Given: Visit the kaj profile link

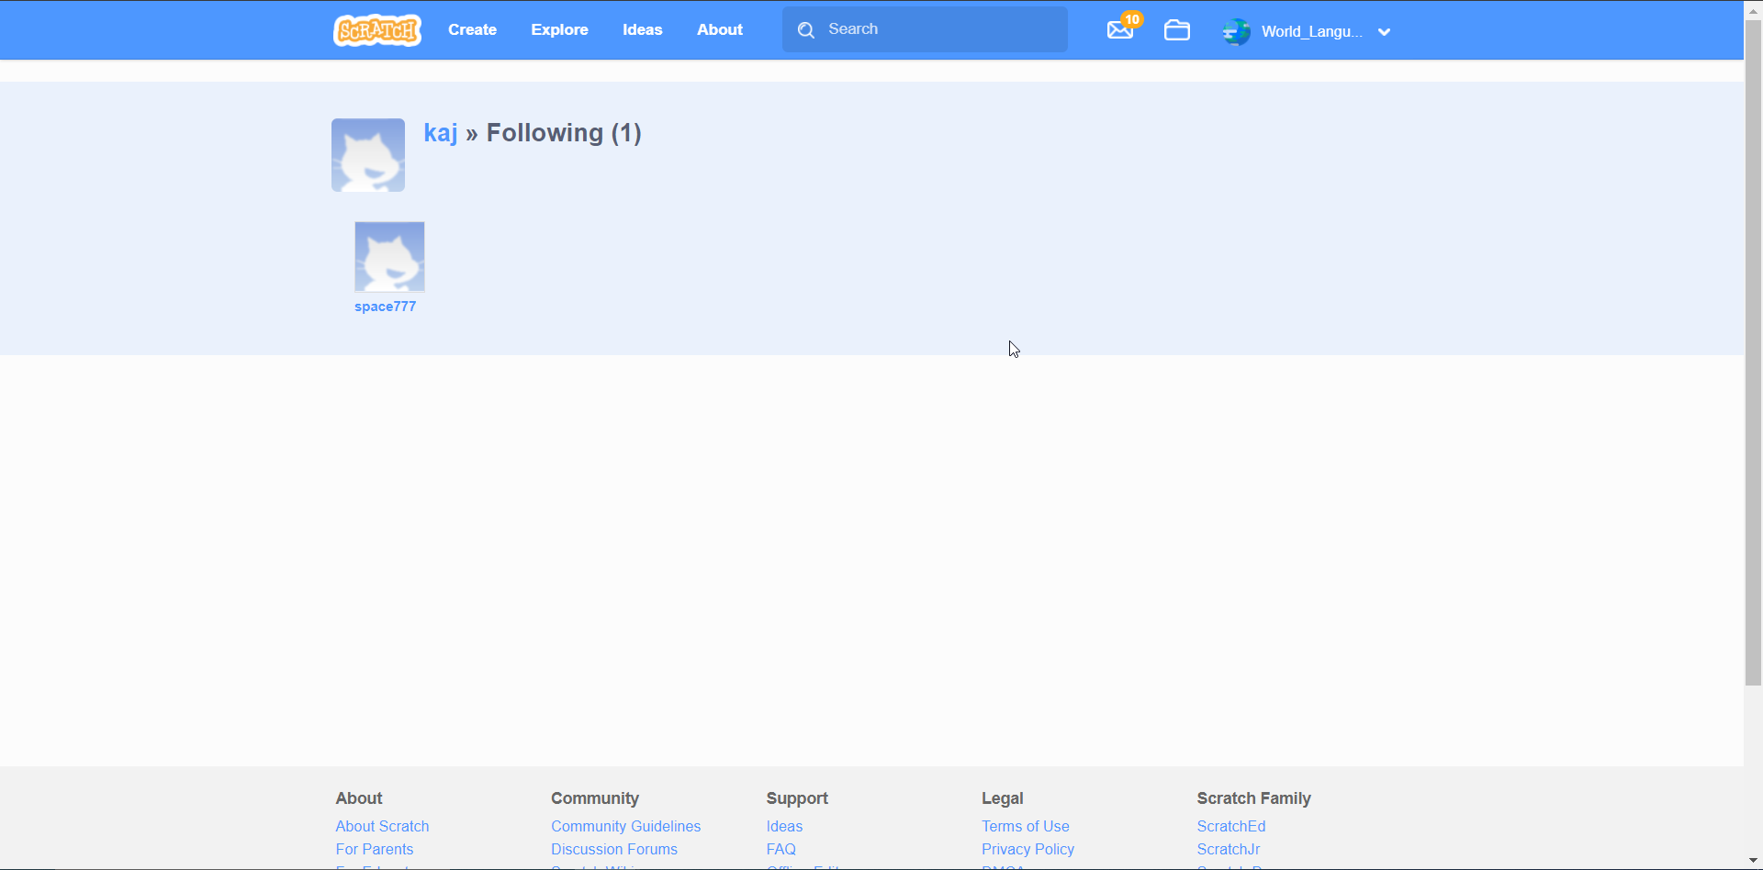Looking at the screenshot, I should coord(441,133).
